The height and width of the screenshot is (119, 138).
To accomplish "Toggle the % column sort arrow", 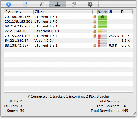I will click(x=105, y=12).
